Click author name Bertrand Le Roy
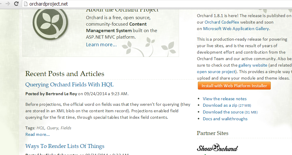Viewport: 292px width, 155px height. (x=61, y=94)
